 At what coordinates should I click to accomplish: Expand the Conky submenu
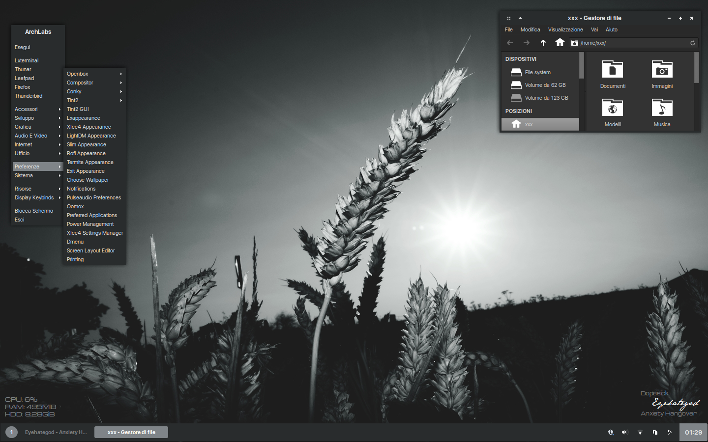click(94, 91)
